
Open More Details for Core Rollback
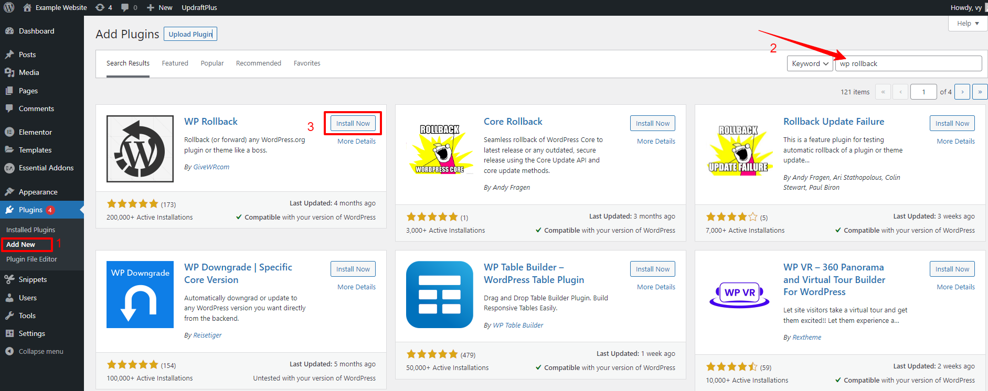(656, 142)
